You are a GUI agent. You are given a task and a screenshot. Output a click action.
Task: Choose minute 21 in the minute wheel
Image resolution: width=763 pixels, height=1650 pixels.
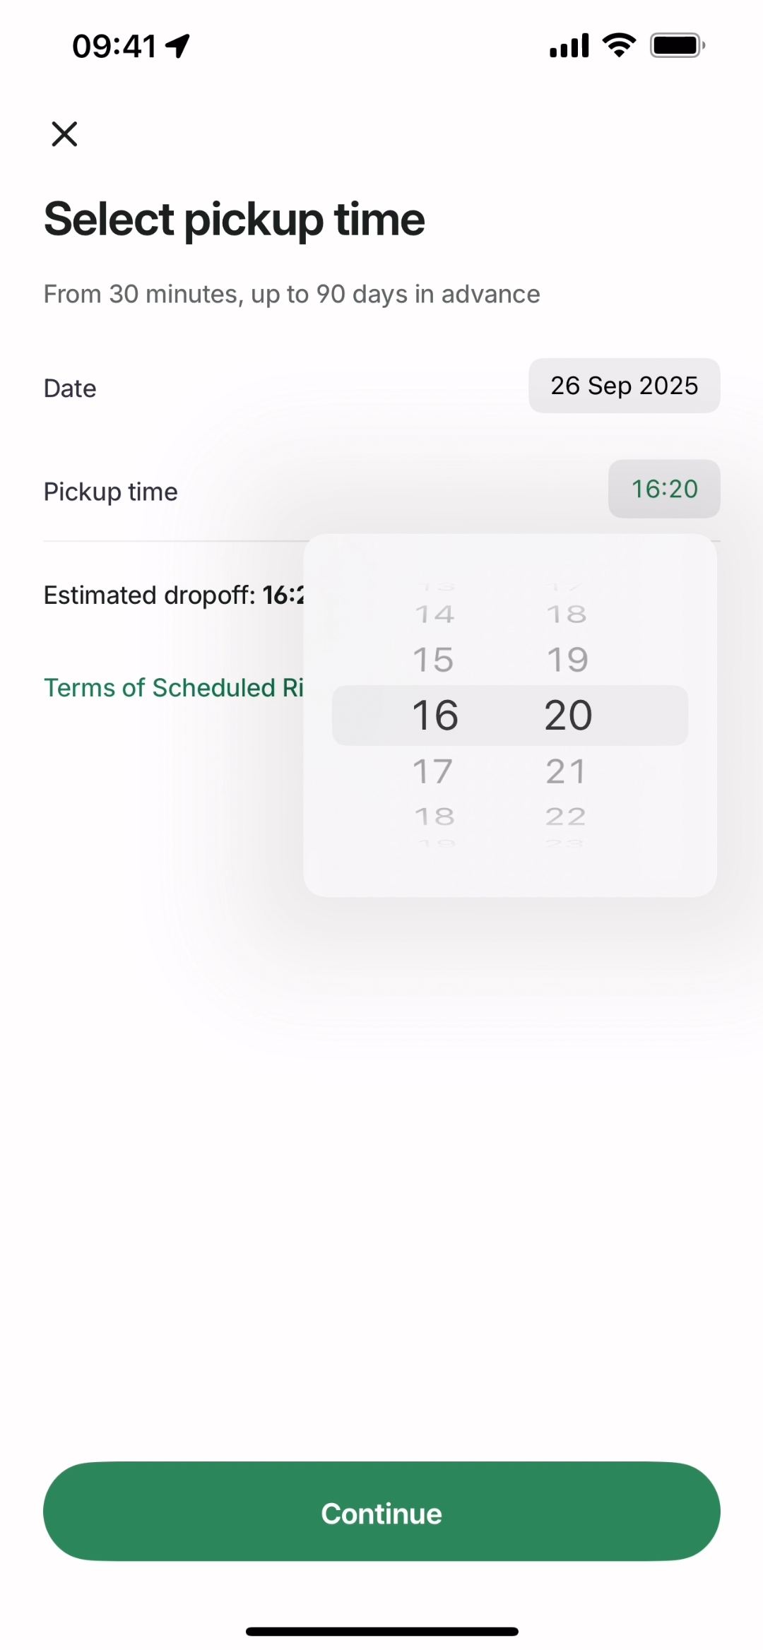coord(566,771)
